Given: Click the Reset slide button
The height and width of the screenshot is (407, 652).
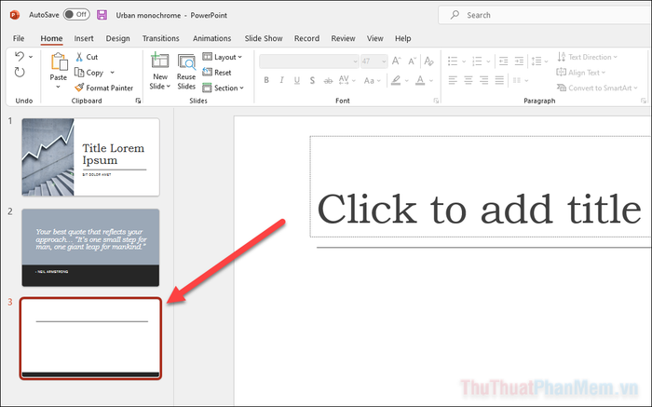Looking at the screenshot, I should click(217, 73).
